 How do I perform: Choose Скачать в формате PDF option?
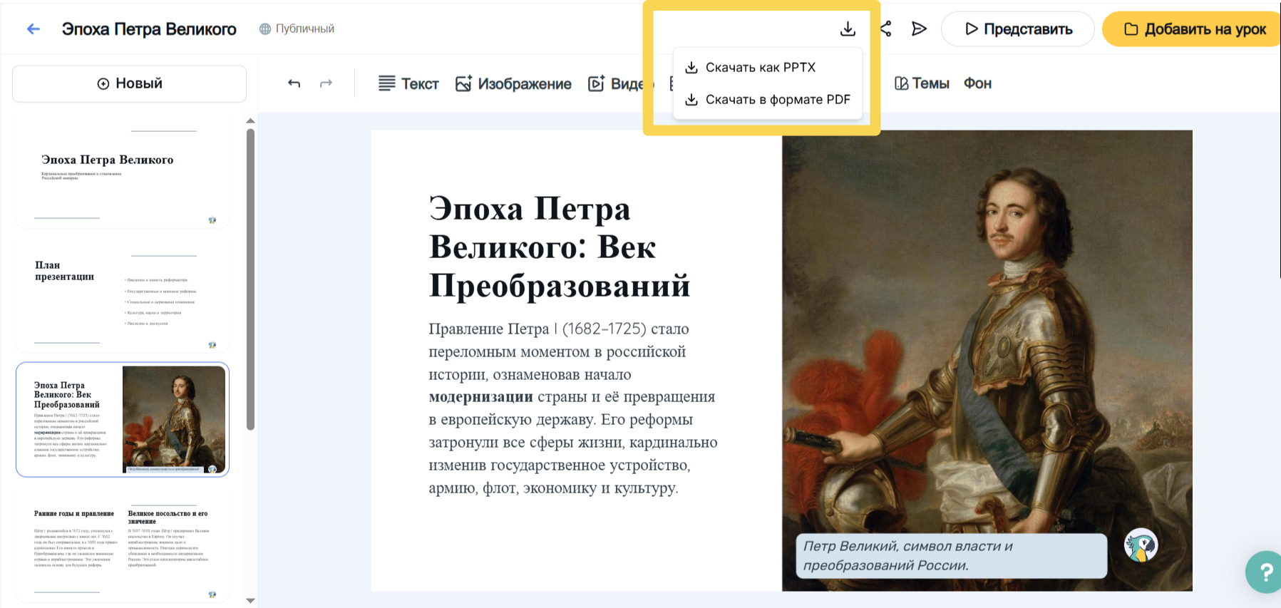[x=767, y=100]
